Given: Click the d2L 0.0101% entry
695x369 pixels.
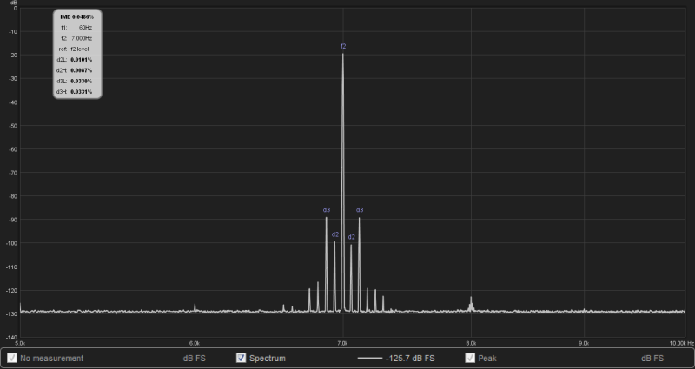Looking at the screenshot, I should click(75, 60).
